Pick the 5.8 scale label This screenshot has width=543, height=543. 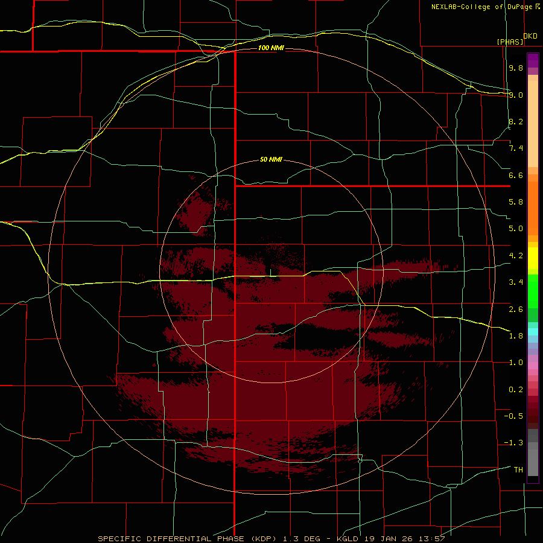coord(516,202)
